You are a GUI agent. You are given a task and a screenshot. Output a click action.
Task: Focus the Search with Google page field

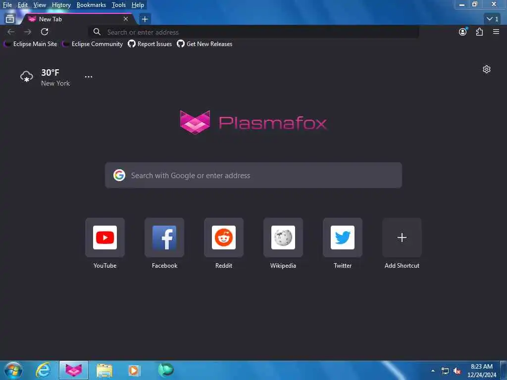[x=253, y=175]
